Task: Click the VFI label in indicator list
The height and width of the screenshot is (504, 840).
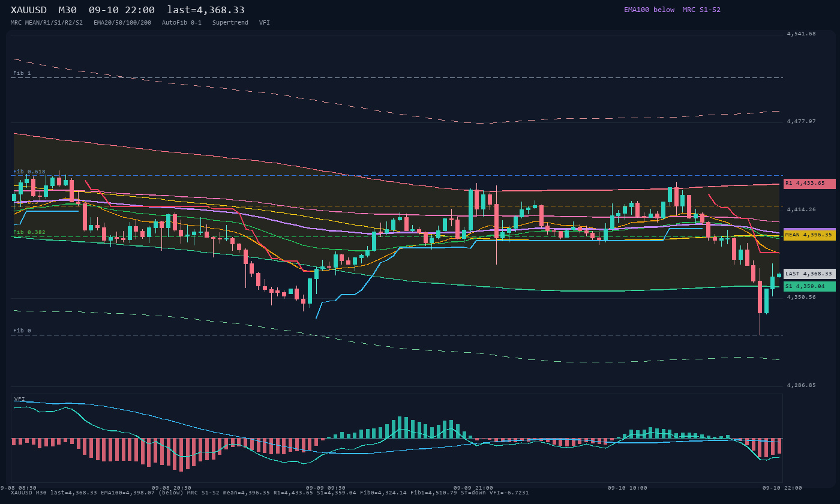Action: coord(265,22)
